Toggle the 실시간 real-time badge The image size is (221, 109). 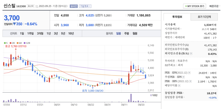[x=74, y=6]
